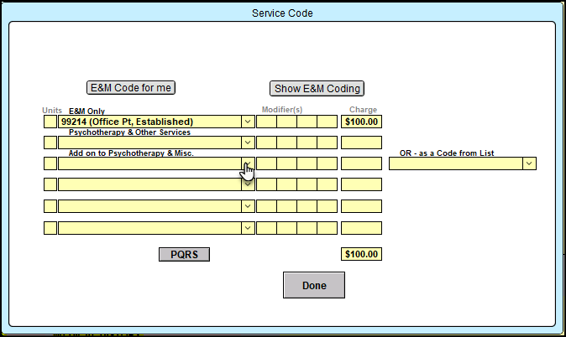This screenshot has height=337, width=566.
Task: Open the last service code row dropdown
Action: 247,227
